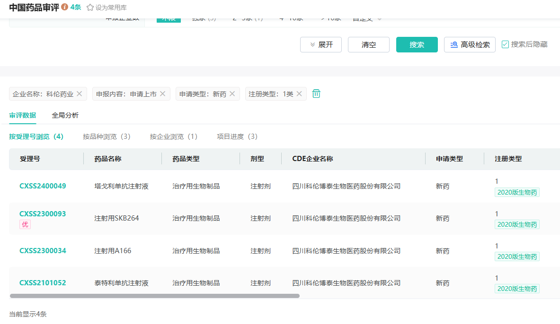Click the star icon 设为常用库
Viewport: 560px width, 324px height.
[x=90, y=8]
